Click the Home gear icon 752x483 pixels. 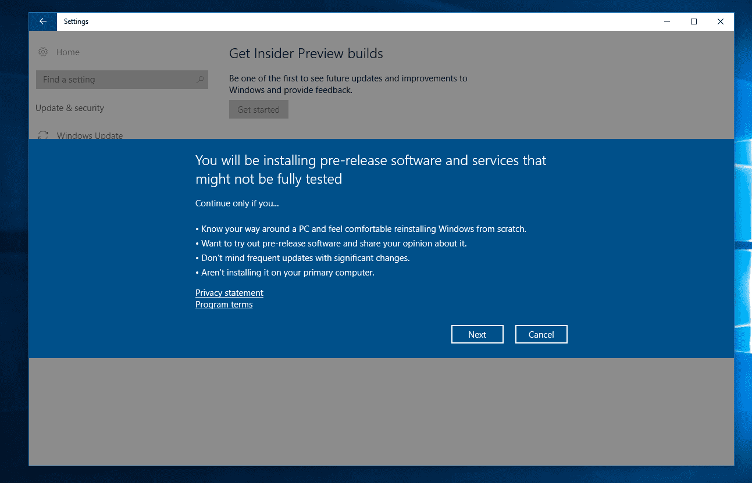click(x=43, y=52)
